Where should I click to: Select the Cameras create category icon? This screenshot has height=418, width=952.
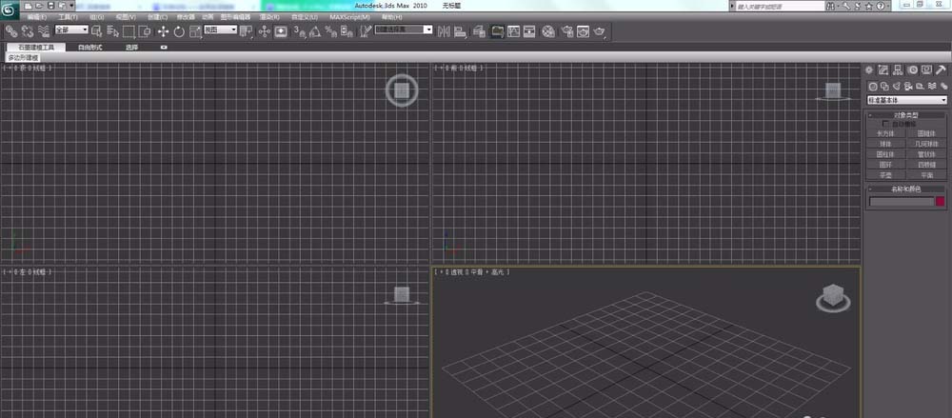[x=908, y=87]
